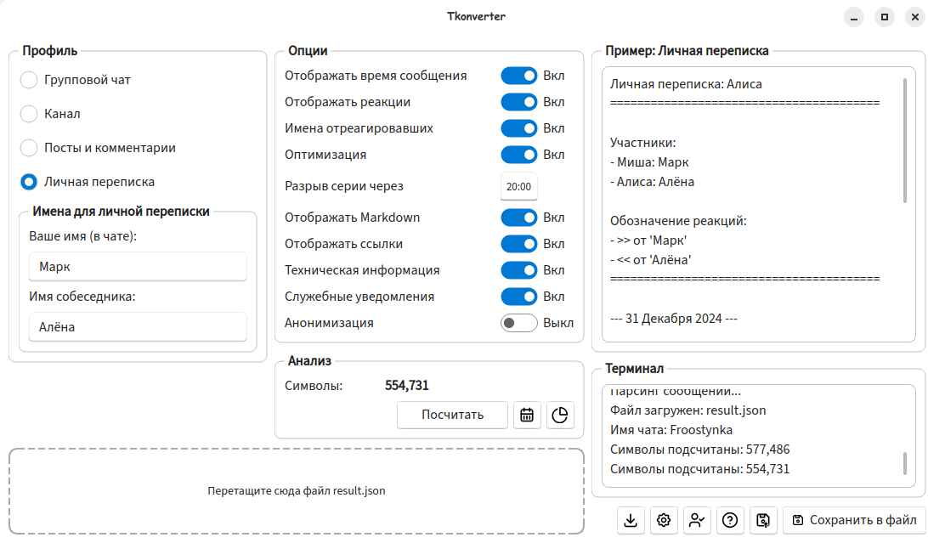The height and width of the screenshot is (543, 928).
Task: Click the calendar icon in Анализ
Action: tap(527, 415)
